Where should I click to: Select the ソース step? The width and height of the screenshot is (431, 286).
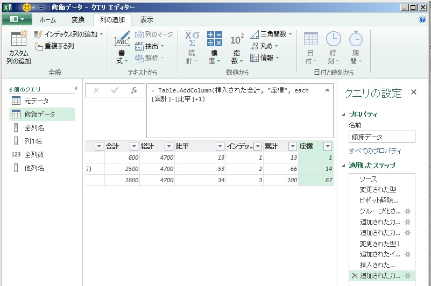(x=382, y=179)
